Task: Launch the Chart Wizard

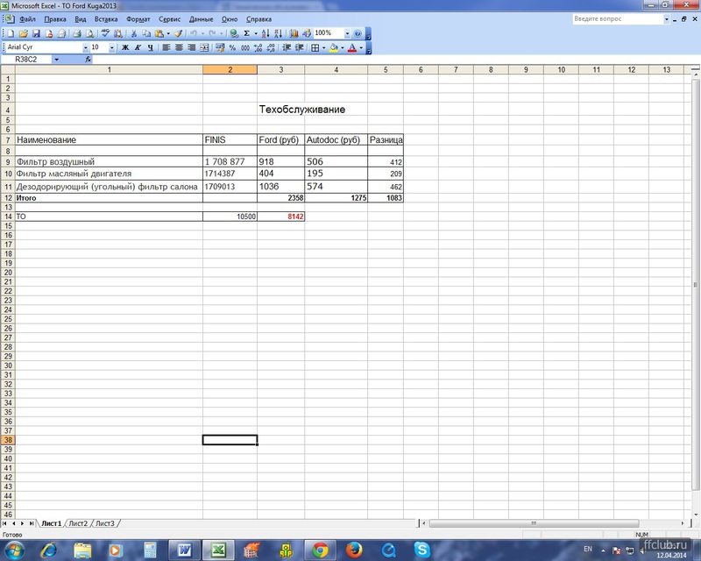Action: 294,33
